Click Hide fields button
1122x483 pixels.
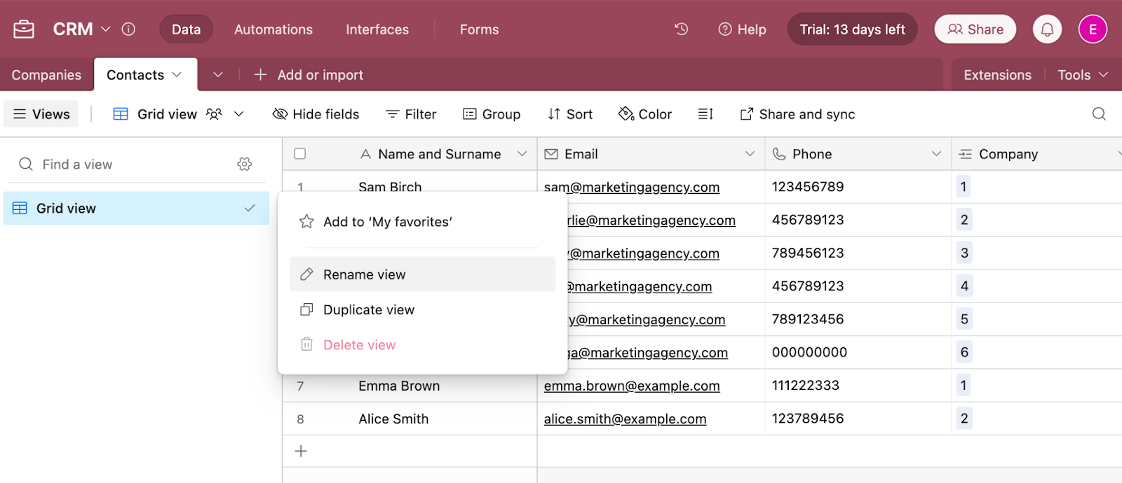316,114
